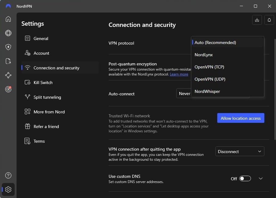The image size is (276, 198).
Task: Click the Split tunneling fork icon
Action: click(x=28, y=97)
